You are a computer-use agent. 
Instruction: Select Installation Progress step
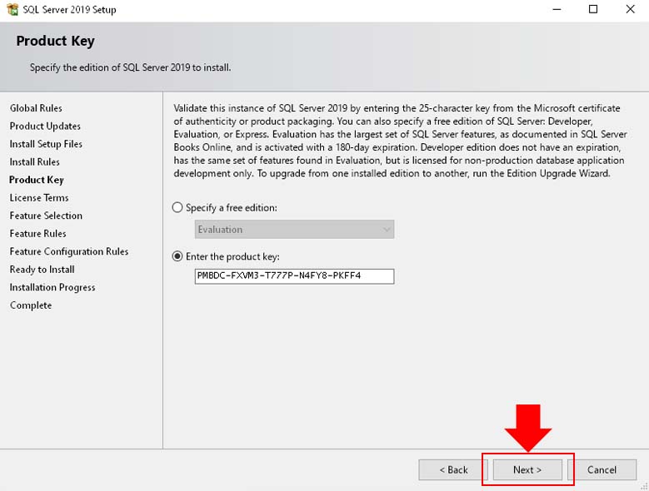point(52,287)
